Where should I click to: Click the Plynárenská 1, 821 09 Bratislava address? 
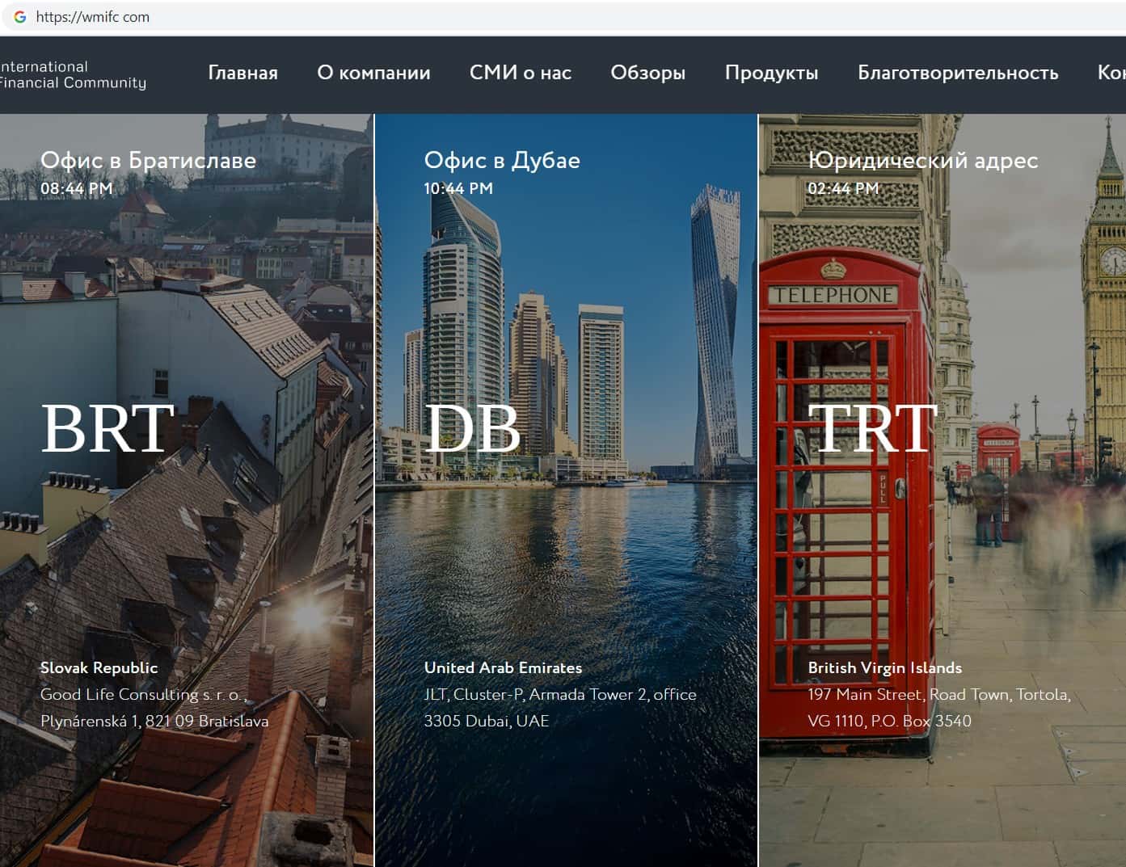(154, 721)
